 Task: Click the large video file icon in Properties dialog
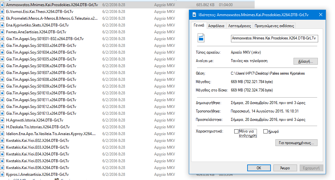click(x=201, y=38)
